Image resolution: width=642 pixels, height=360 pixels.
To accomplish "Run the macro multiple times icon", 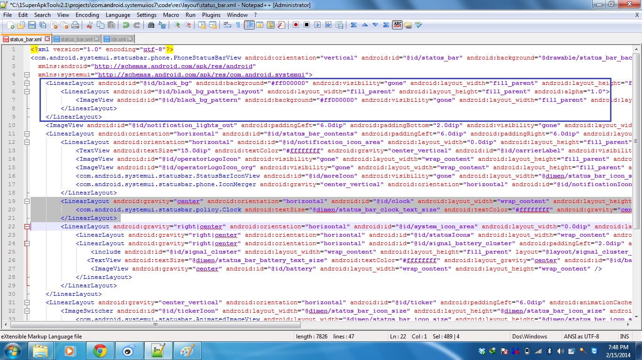I will pyautogui.click(x=329, y=25).
